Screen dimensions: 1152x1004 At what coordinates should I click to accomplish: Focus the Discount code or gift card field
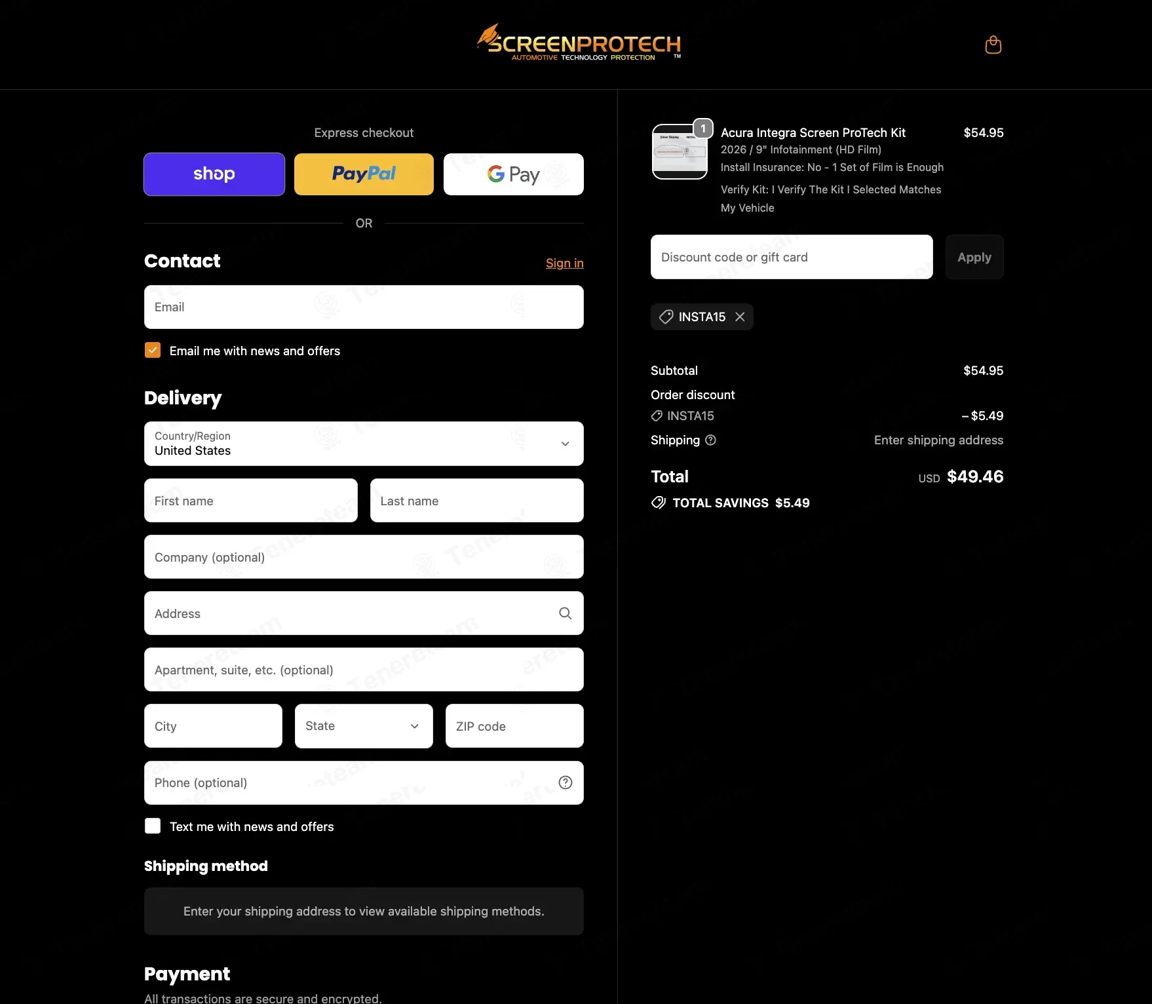(792, 257)
